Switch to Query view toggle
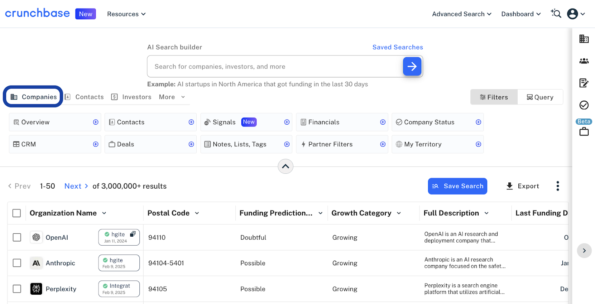Image resolution: width=595 pixels, height=304 pixels. [540, 97]
